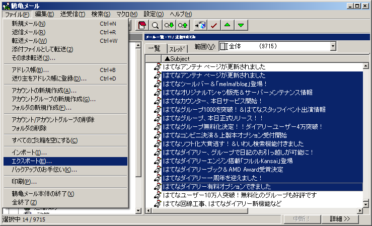
Task: Click crane icon of はてなツールバー mail row
Action: 158,84
